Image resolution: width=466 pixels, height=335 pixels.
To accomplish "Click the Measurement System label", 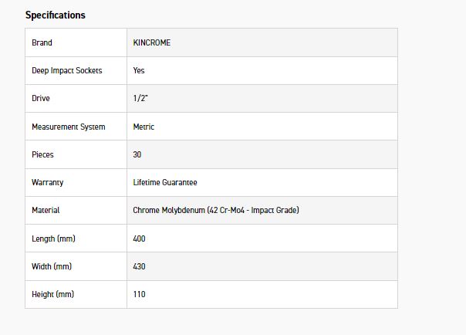I will pyautogui.click(x=68, y=127).
